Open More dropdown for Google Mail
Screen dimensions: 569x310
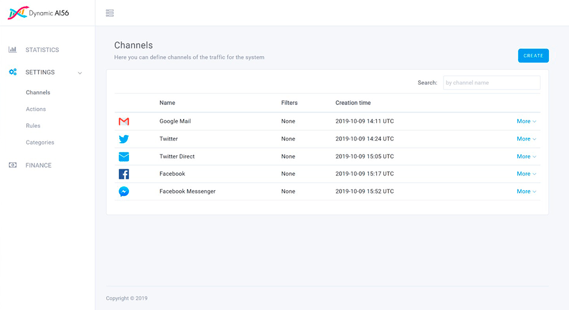click(526, 121)
